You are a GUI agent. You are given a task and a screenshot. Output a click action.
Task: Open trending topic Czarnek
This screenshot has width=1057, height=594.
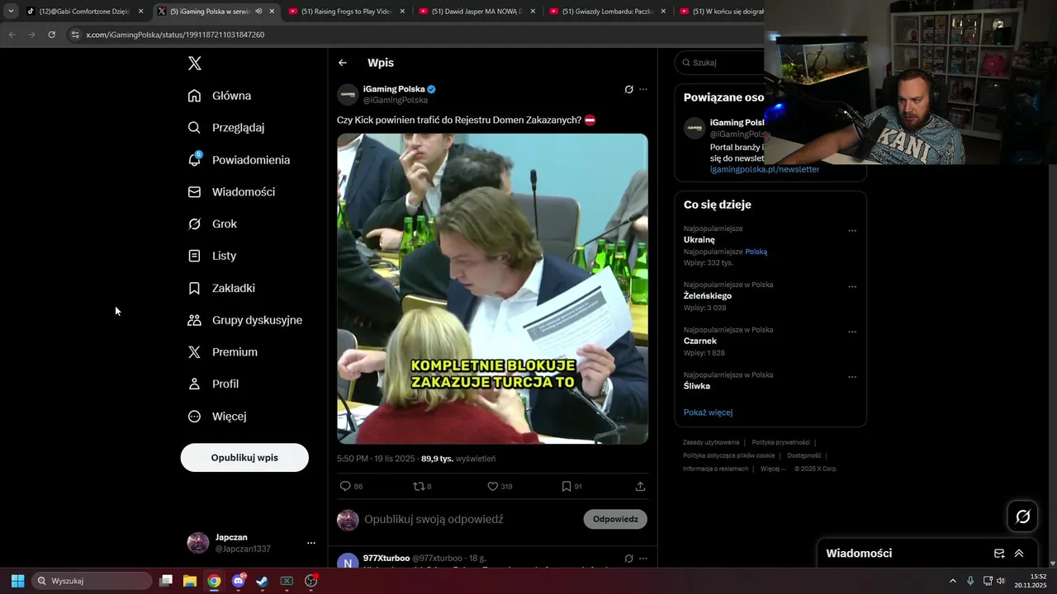point(700,341)
